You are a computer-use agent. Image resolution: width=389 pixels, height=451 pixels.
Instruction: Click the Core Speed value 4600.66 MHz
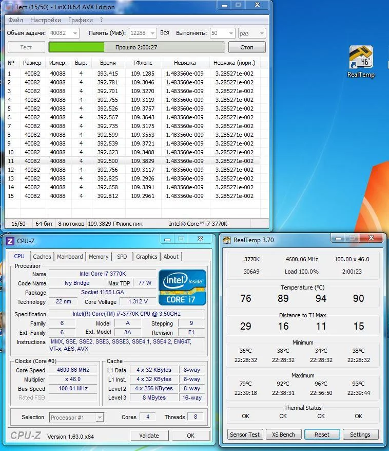[x=73, y=370]
